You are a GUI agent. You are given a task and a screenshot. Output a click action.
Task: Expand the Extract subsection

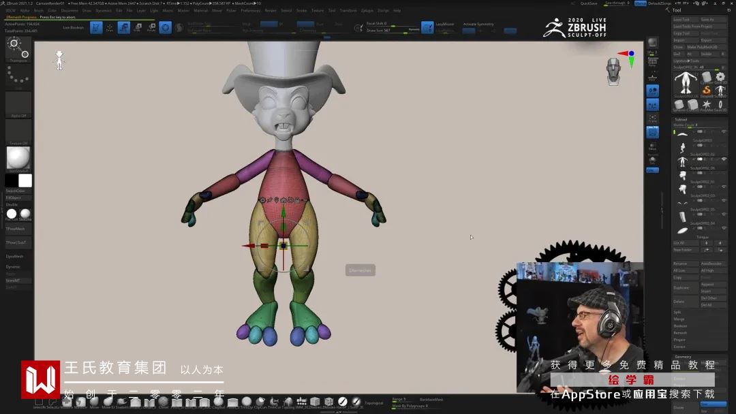click(679, 347)
